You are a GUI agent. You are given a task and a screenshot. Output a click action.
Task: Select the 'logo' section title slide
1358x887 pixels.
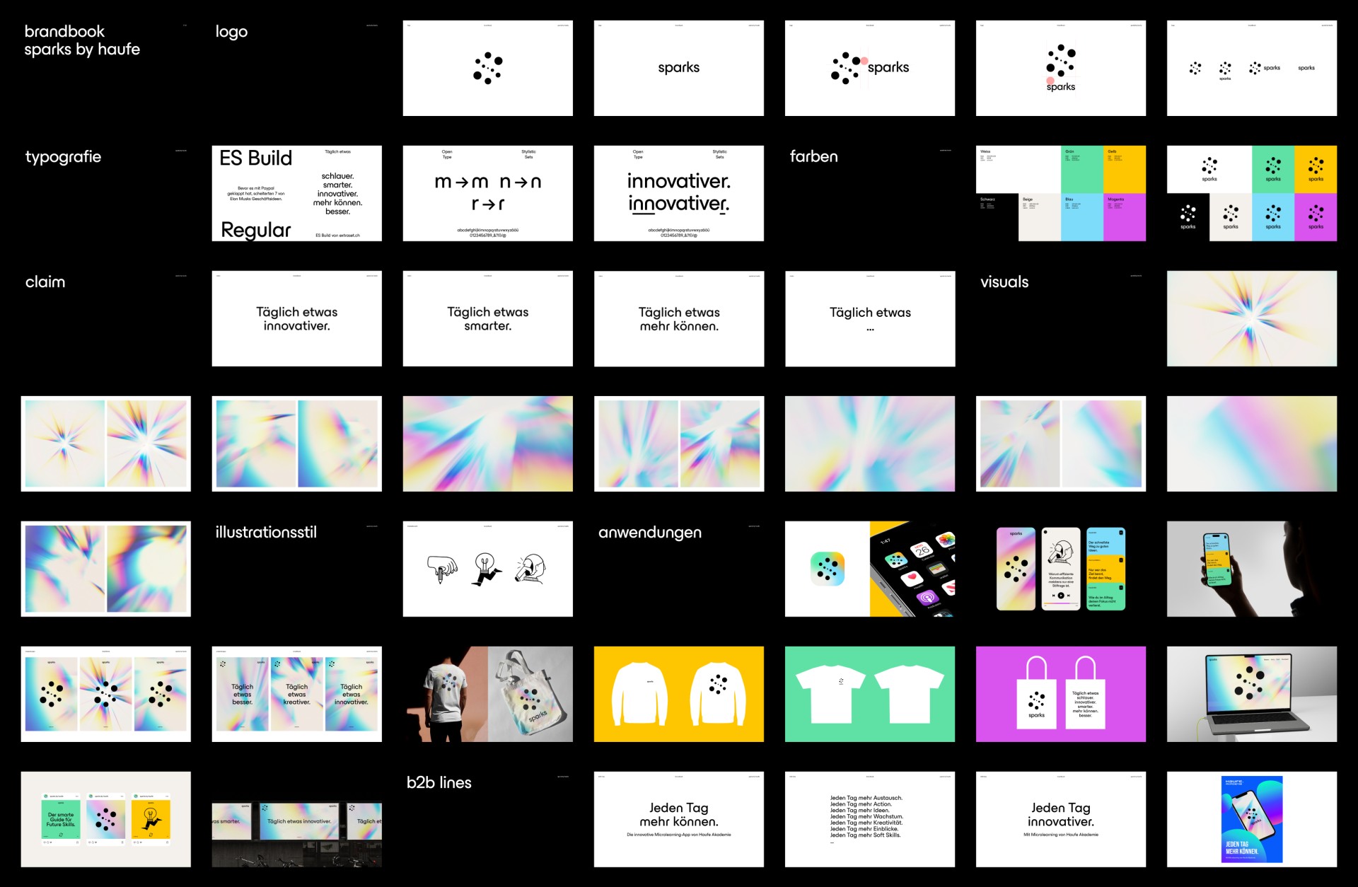click(x=297, y=68)
